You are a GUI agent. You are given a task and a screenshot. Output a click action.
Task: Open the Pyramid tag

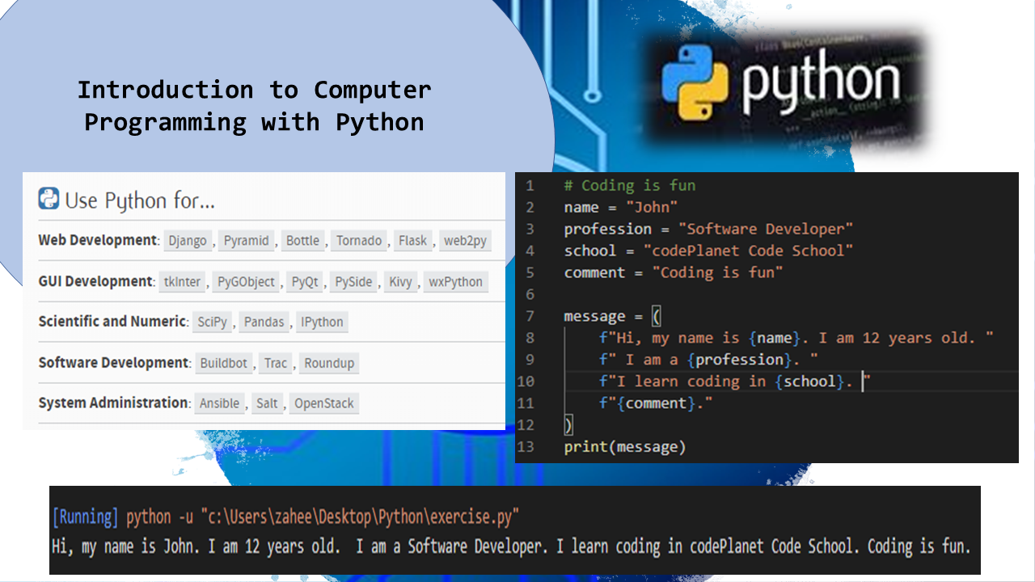point(247,241)
